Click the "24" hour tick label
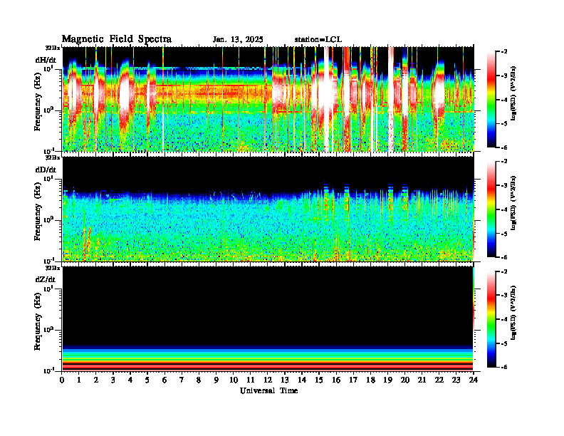The width and height of the screenshot is (564, 436). click(474, 380)
